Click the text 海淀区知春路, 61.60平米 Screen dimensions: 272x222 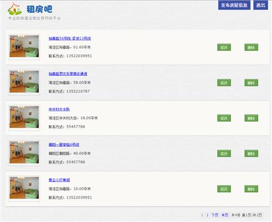point(70,47)
